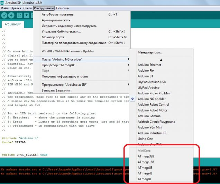Viewport: 220px width, 184px height.
Task: Close the Инструменты menu
Action: 44,8
